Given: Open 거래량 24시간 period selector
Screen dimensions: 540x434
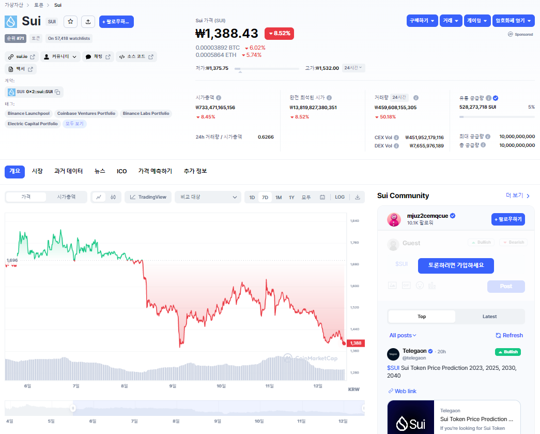Looking at the screenshot, I should [x=399, y=98].
